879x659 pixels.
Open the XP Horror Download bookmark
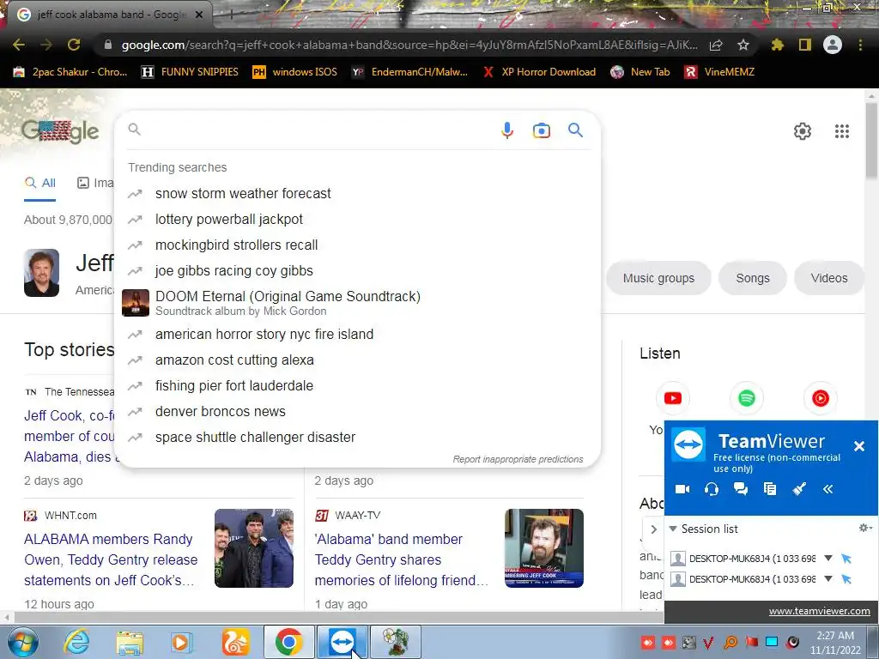pos(539,72)
